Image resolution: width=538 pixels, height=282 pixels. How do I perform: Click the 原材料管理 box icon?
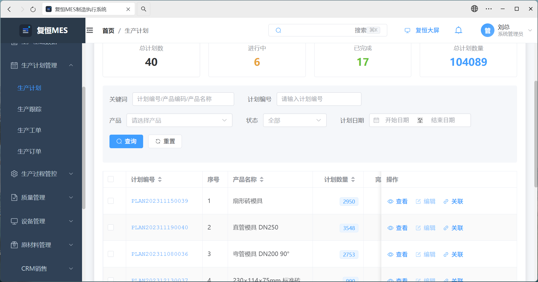click(x=14, y=245)
